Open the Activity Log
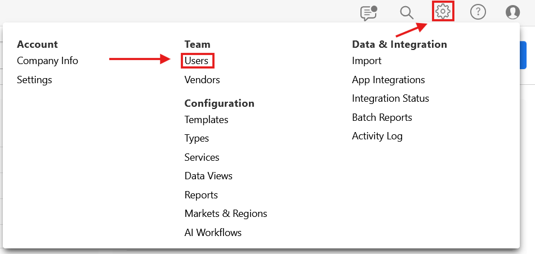535x254 pixels. [377, 136]
